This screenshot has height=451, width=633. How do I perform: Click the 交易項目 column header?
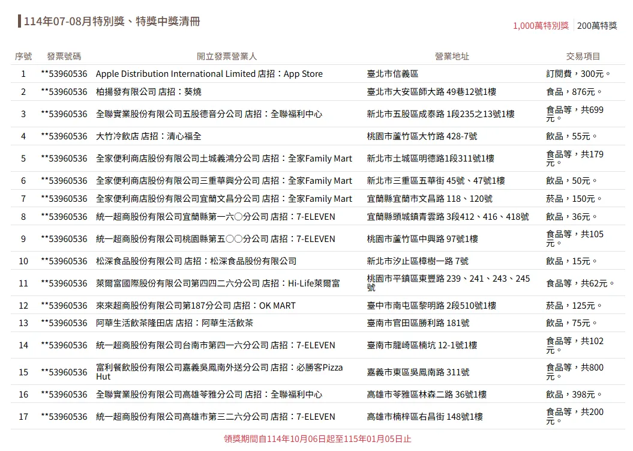[583, 56]
